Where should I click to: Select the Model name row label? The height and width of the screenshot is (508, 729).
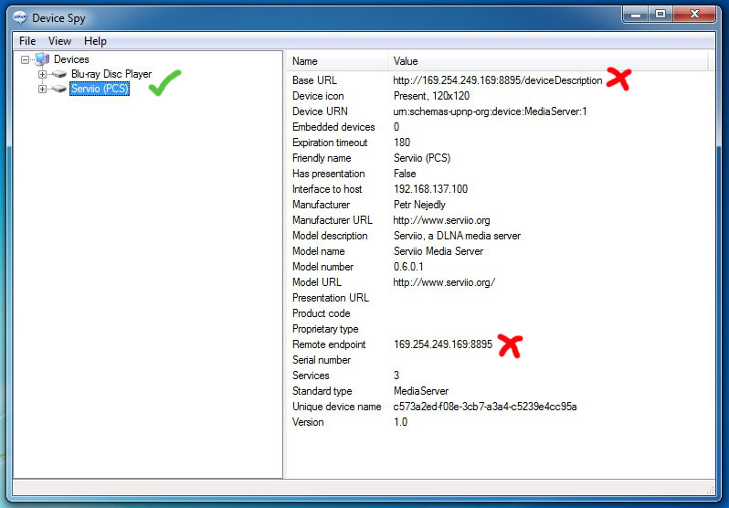(x=319, y=251)
